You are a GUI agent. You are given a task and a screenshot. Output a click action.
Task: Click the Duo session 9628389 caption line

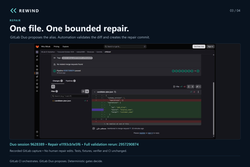click(74, 144)
